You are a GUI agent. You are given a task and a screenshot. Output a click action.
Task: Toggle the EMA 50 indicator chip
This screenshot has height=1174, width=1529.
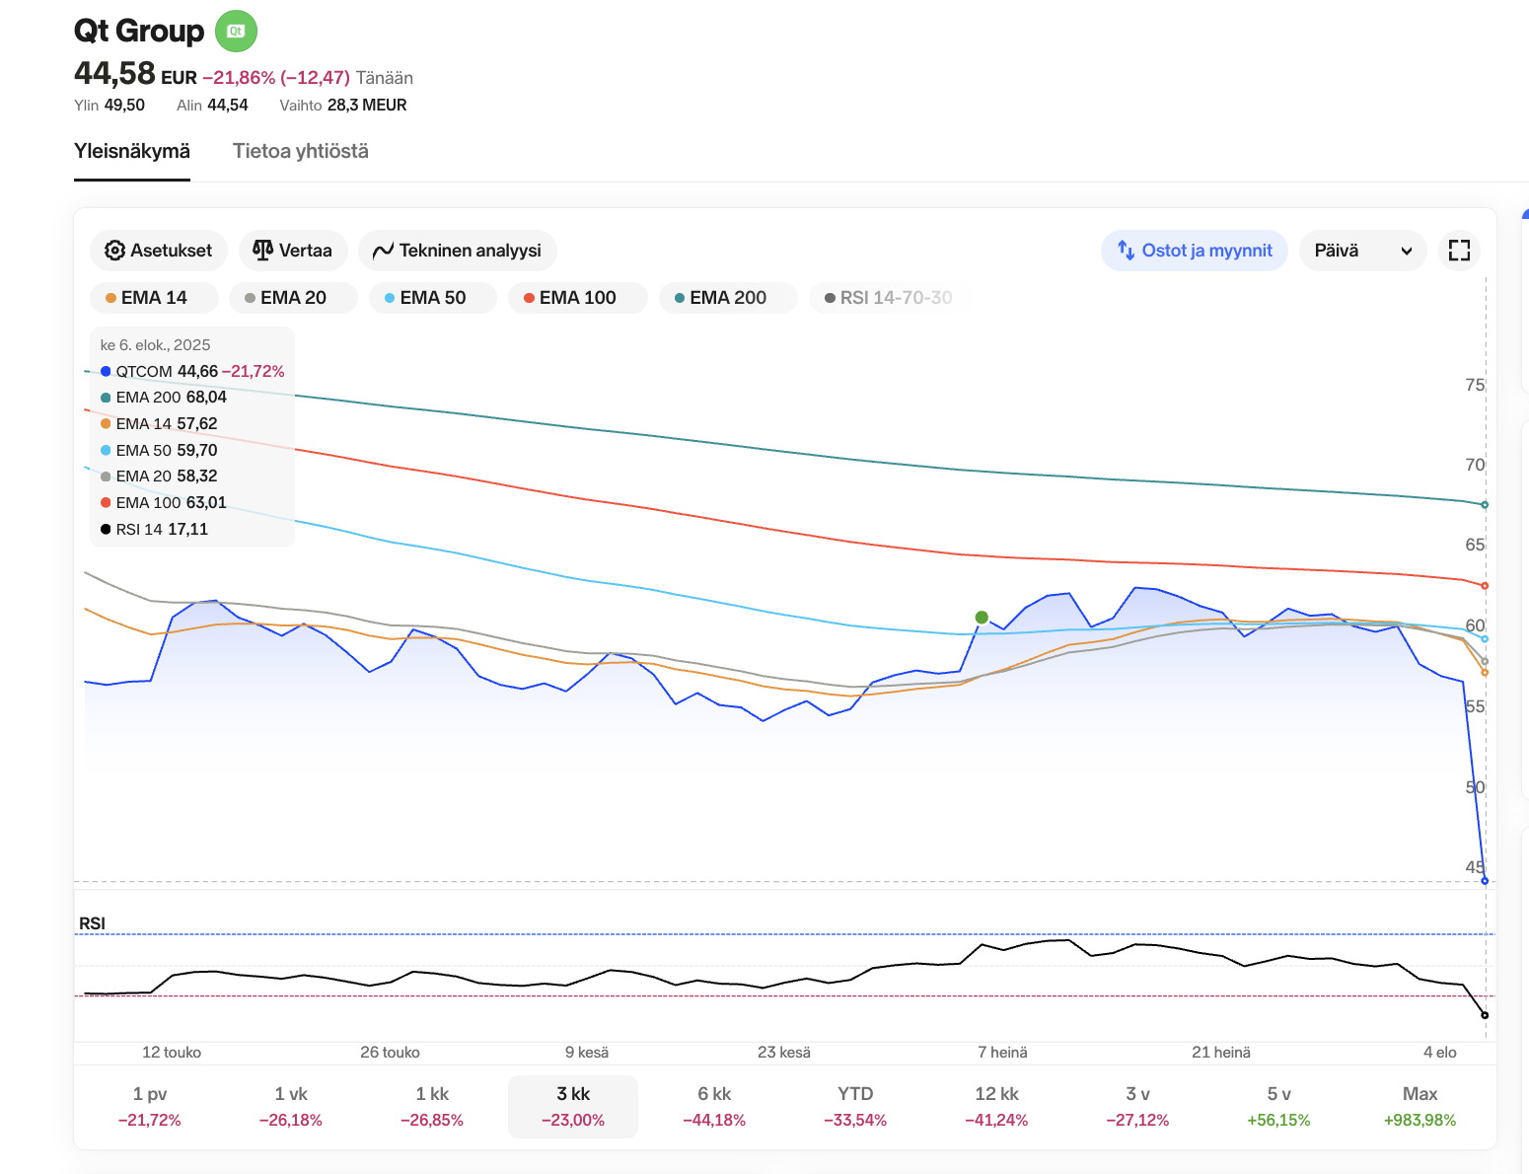point(432,298)
